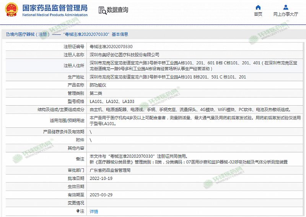Click the 数据查询 magnifier document icon
Image resolution: width=306 pixels, height=217 pixels.
click(x=102, y=10)
